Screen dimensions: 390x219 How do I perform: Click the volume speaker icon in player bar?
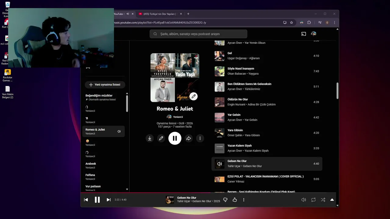303,200
